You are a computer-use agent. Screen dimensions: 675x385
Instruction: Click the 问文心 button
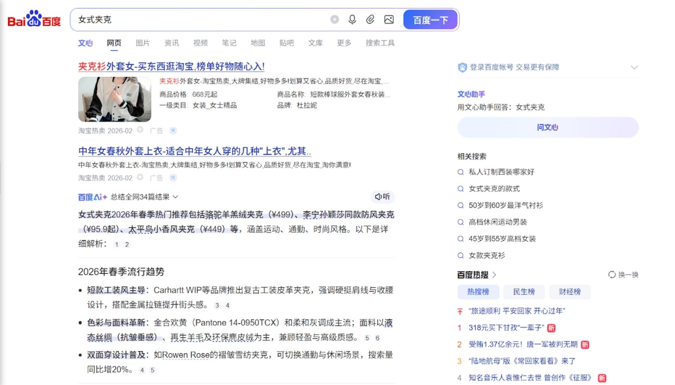pos(548,127)
